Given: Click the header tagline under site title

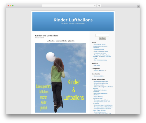Looking at the screenshot, I should 73,23.
